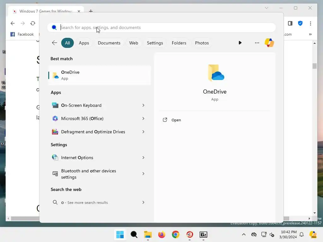
Task: Click the OneDrive icon in Best match
Action: click(56, 76)
